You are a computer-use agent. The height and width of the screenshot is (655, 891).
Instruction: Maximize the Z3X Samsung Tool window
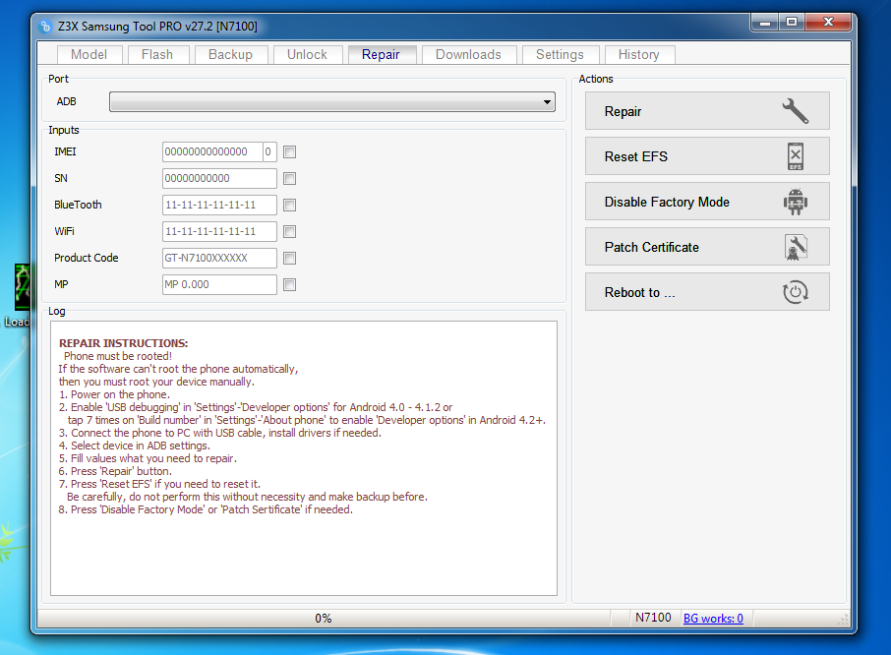point(792,23)
